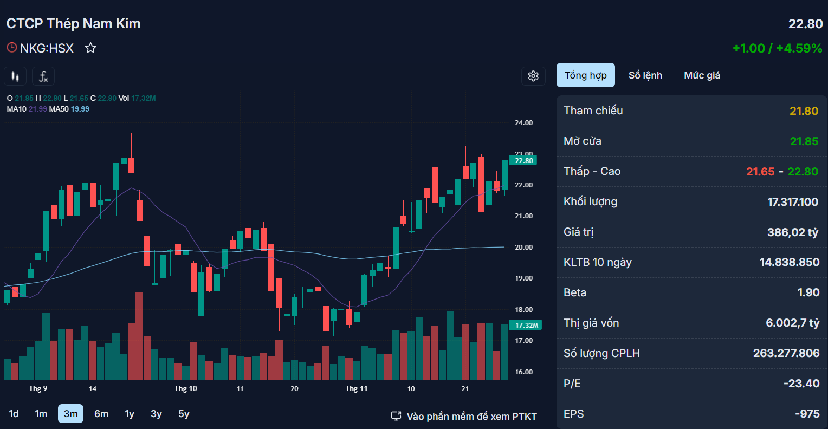Click the Beta value 1.90
828x429 pixels.
pyautogui.click(x=808, y=292)
